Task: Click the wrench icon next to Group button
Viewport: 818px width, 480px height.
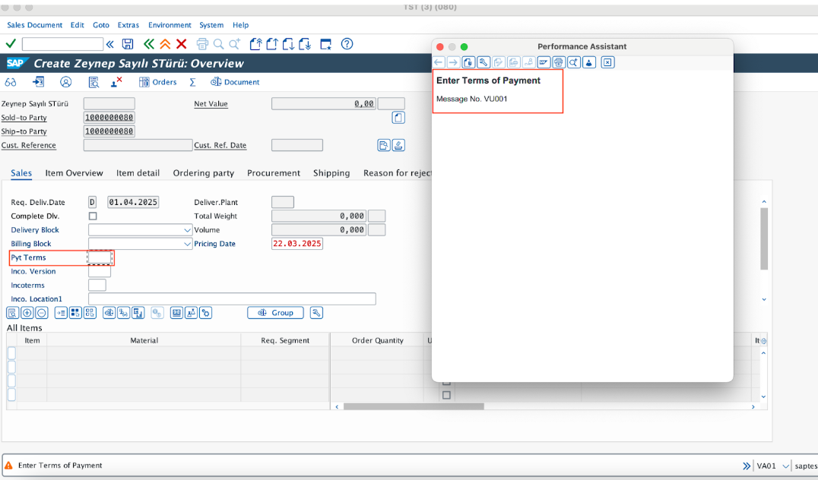Action: pyautogui.click(x=316, y=313)
